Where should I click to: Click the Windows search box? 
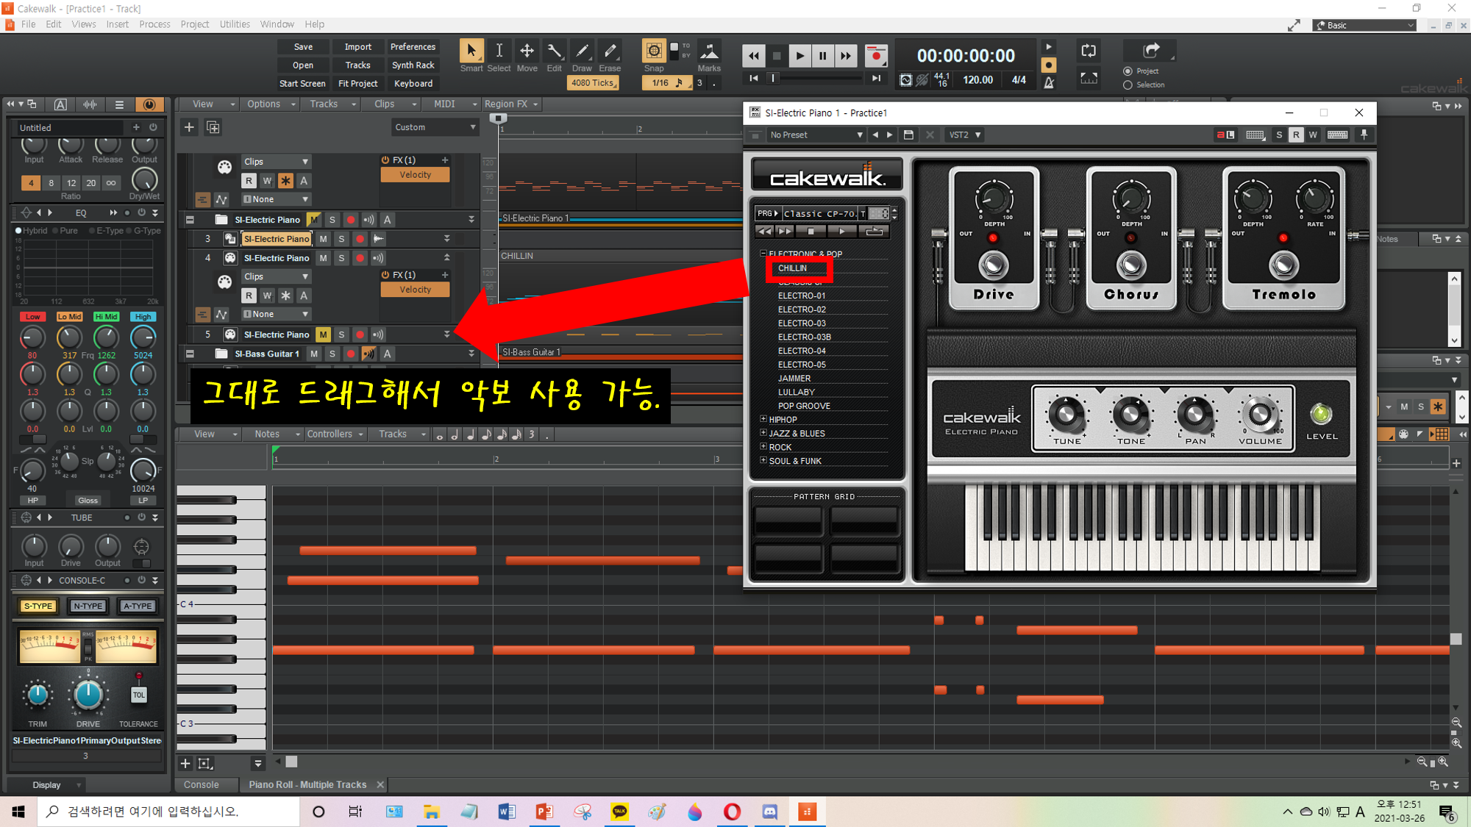(169, 812)
